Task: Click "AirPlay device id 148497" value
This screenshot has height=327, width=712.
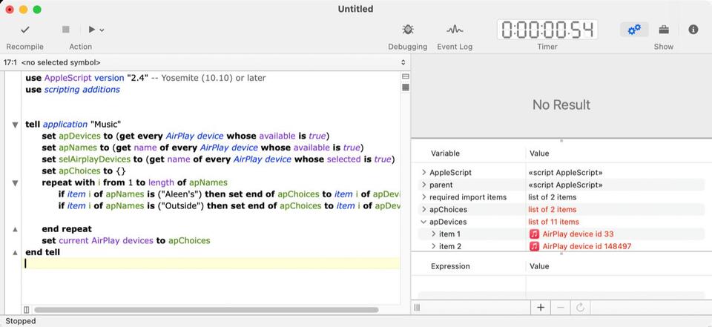Action: [x=587, y=246]
